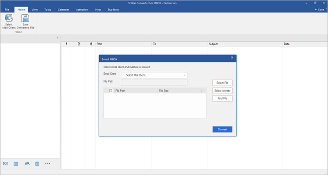Click the three-dots more options icon
328x175 pixels.
click(48, 164)
